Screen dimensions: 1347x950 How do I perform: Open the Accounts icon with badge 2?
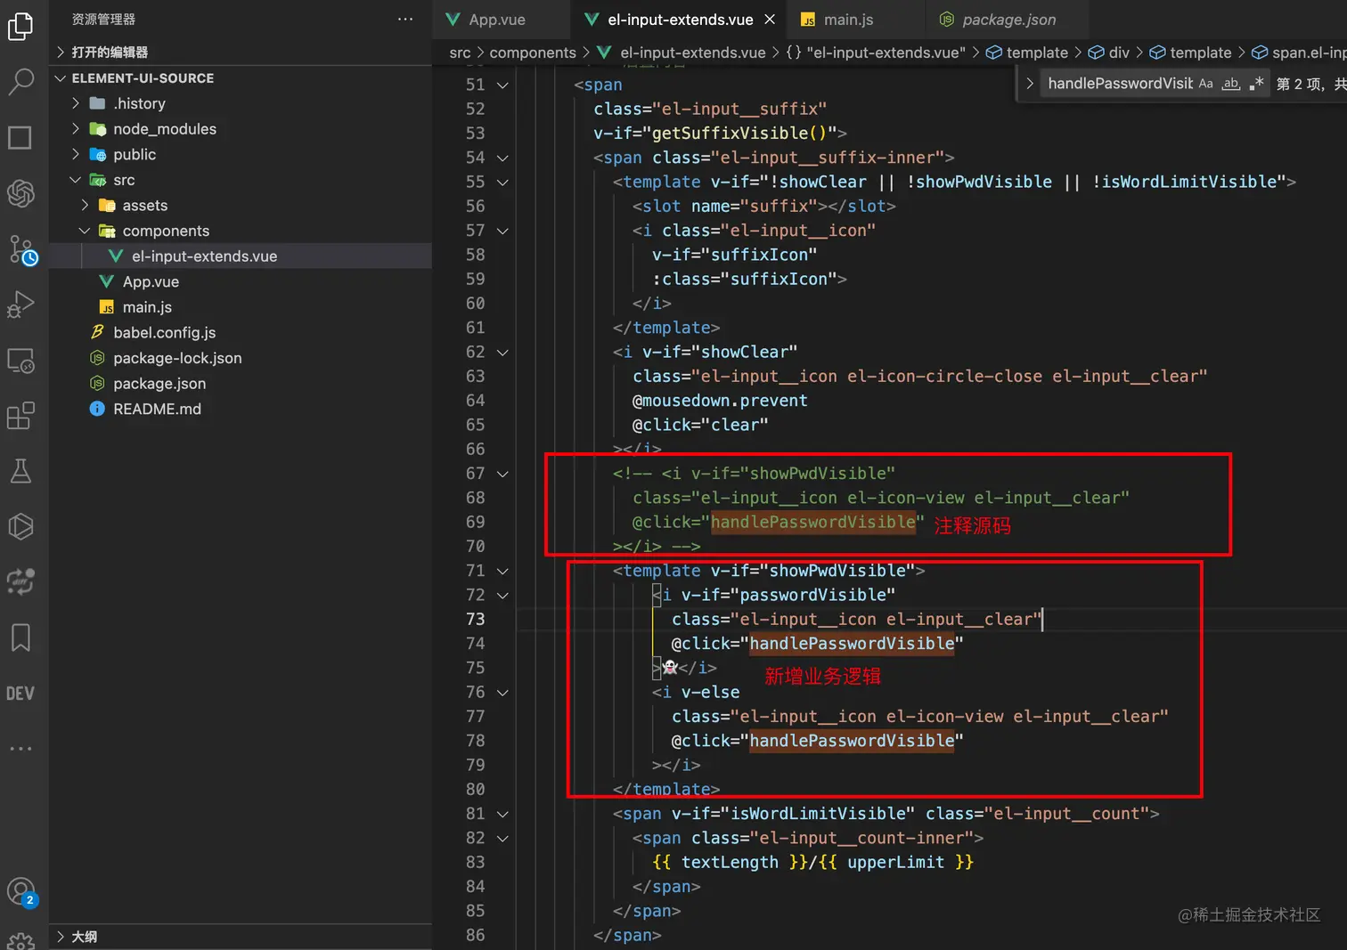point(21,892)
